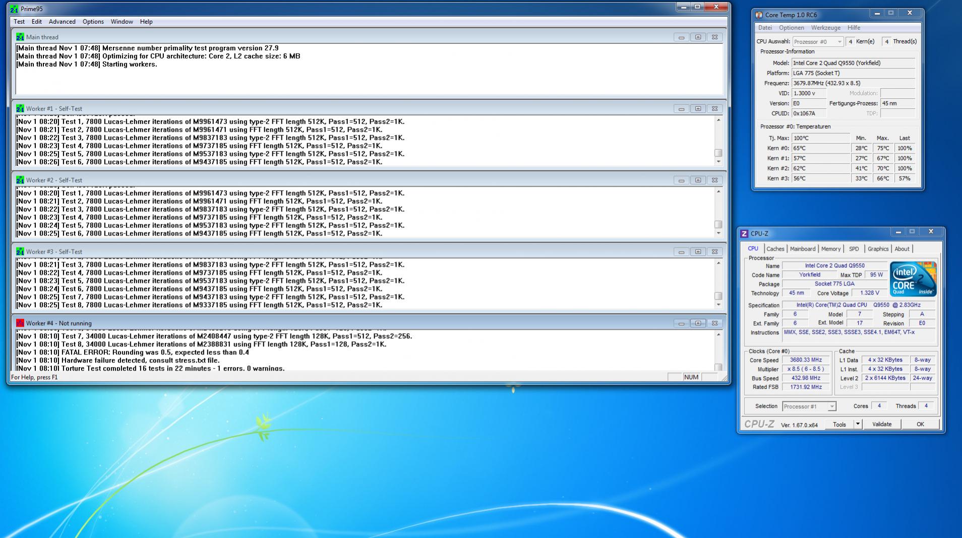Screen dimensions: 962x538
Task: Click the green Worker #3 Self-Test icon
Action: pyautogui.click(x=20, y=252)
